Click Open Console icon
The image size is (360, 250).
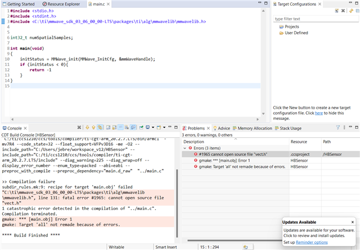point(159,127)
